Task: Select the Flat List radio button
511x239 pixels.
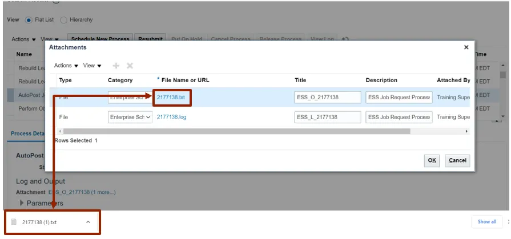Action: click(29, 20)
